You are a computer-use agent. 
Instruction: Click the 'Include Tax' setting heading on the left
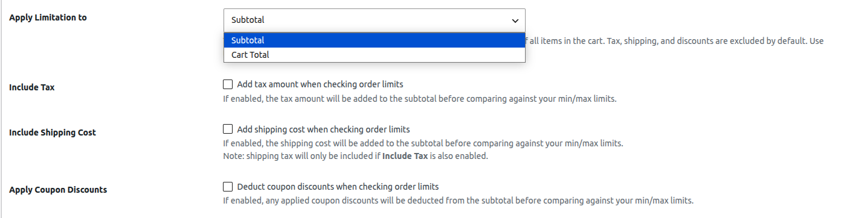click(32, 87)
